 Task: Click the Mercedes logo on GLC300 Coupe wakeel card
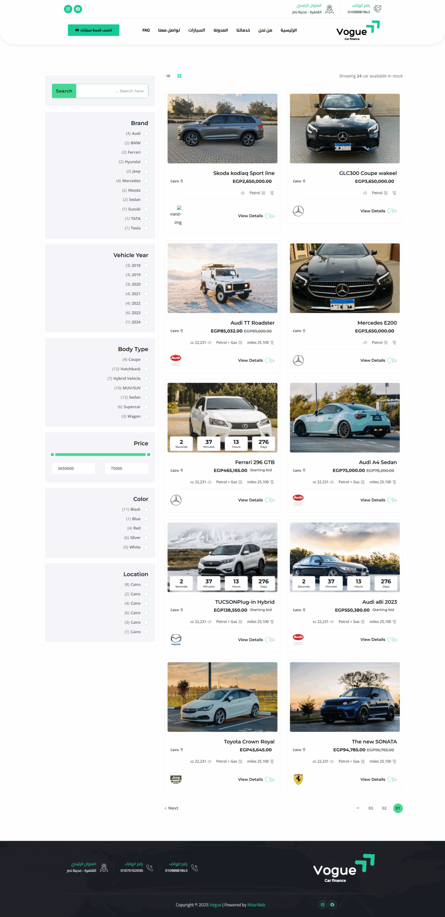tap(298, 211)
